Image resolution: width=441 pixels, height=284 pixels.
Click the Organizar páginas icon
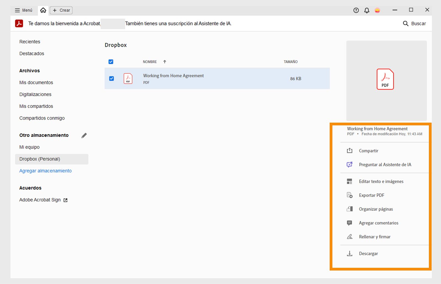[x=349, y=209]
